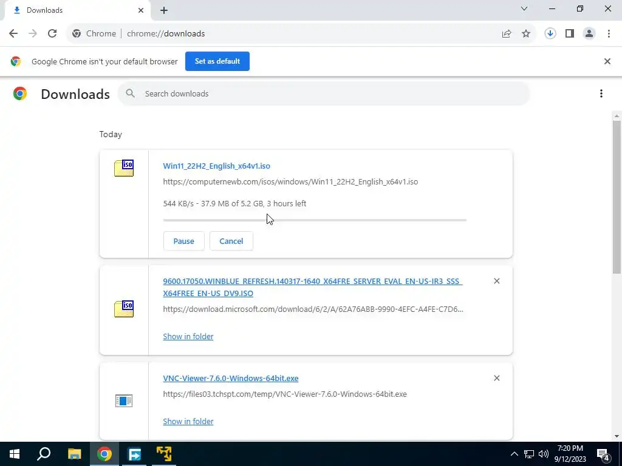Open the profile avatar menu
This screenshot has width=622, height=466.
(x=589, y=34)
